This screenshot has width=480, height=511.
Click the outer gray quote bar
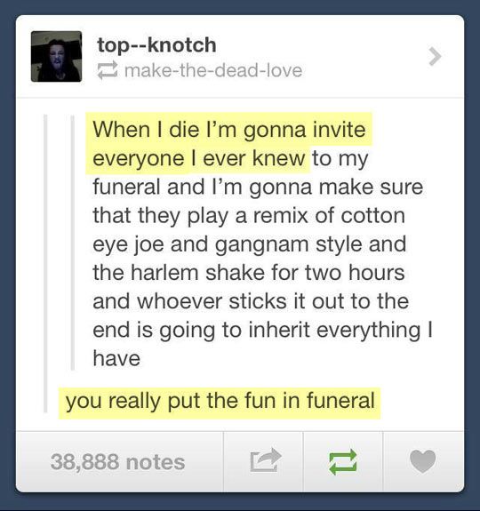click(x=45, y=264)
